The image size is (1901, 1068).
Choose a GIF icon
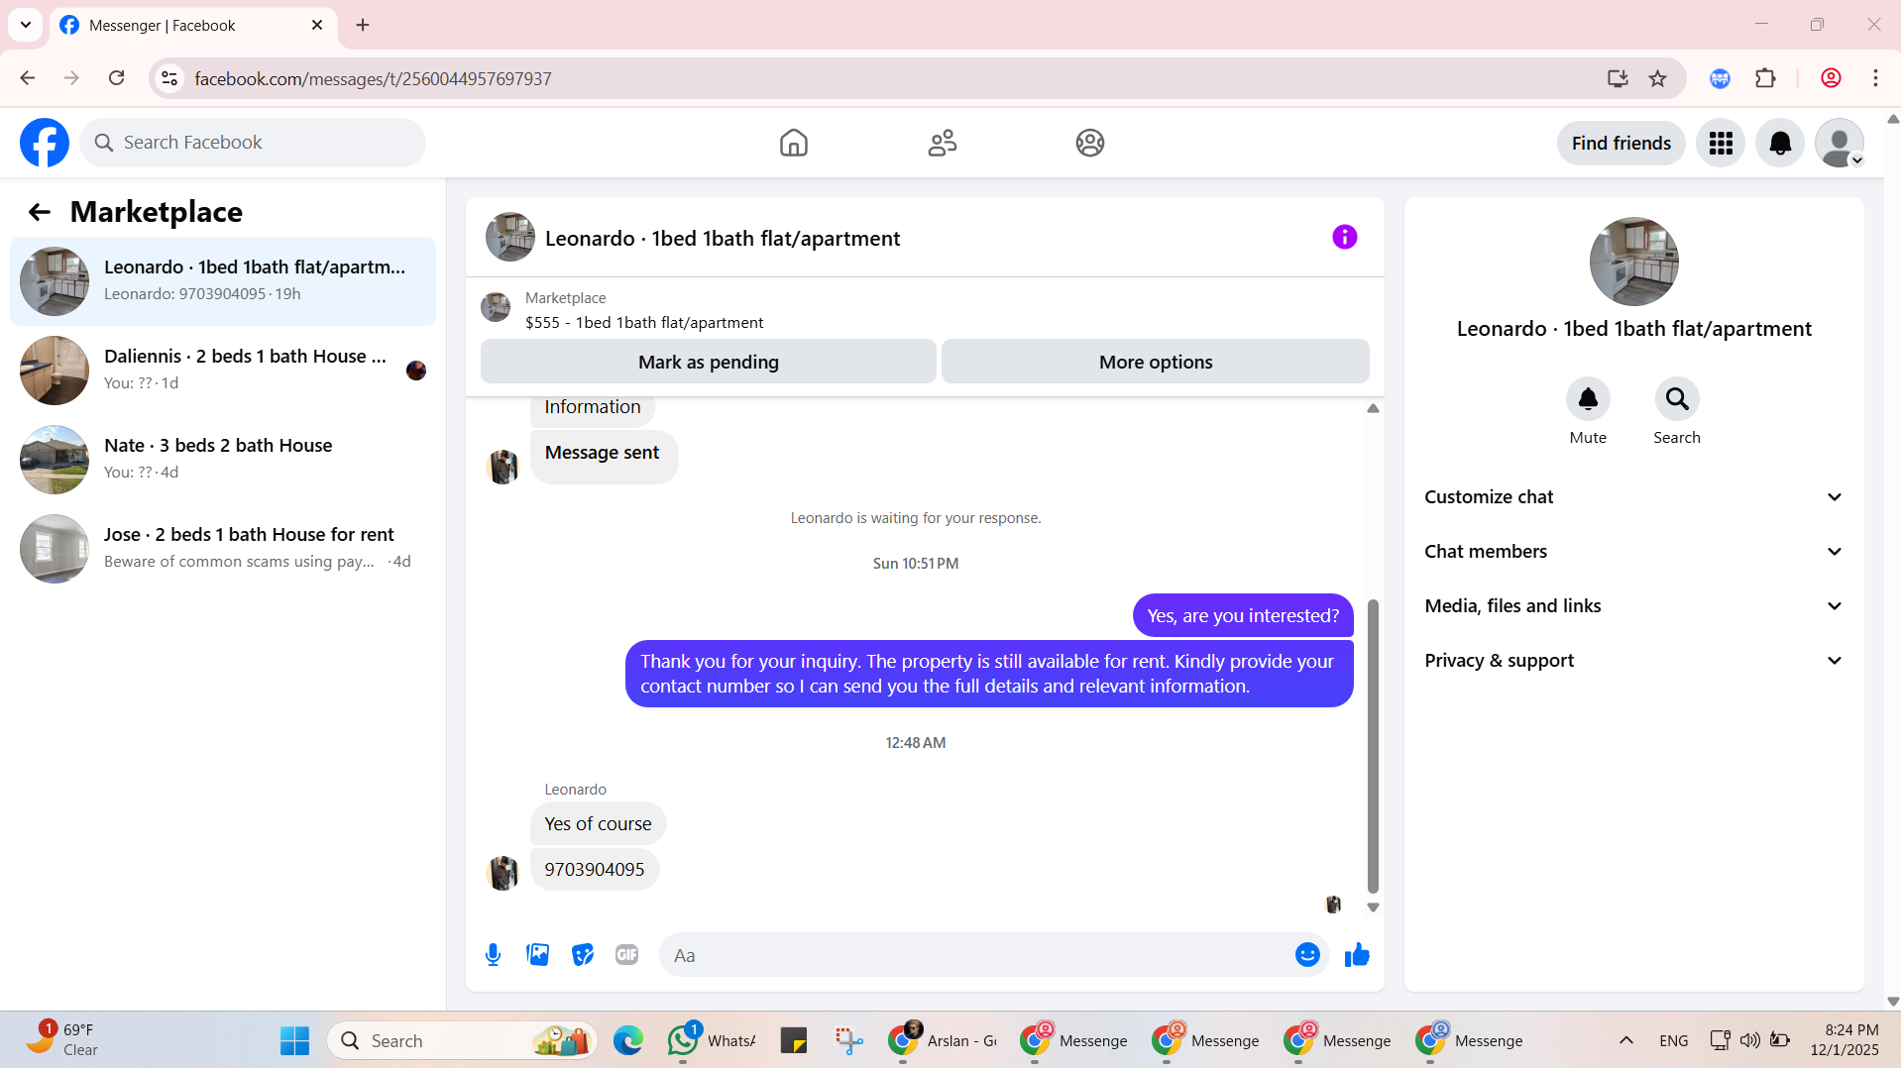click(x=626, y=955)
